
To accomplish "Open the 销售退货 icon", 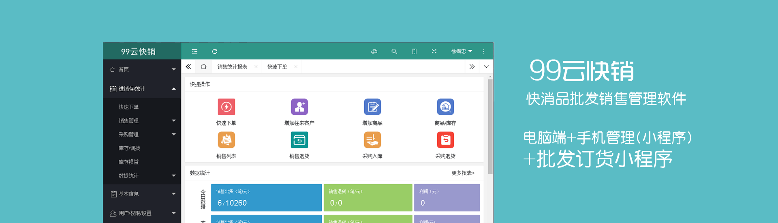I will [x=299, y=140].
